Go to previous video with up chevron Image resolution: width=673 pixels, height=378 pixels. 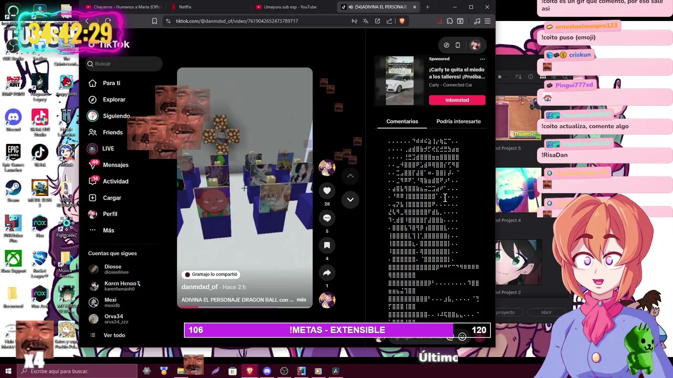click(x=350, y=176)
